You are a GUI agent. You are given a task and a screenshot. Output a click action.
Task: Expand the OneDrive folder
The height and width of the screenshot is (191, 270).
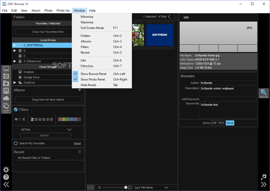click(x=15, y=83)
